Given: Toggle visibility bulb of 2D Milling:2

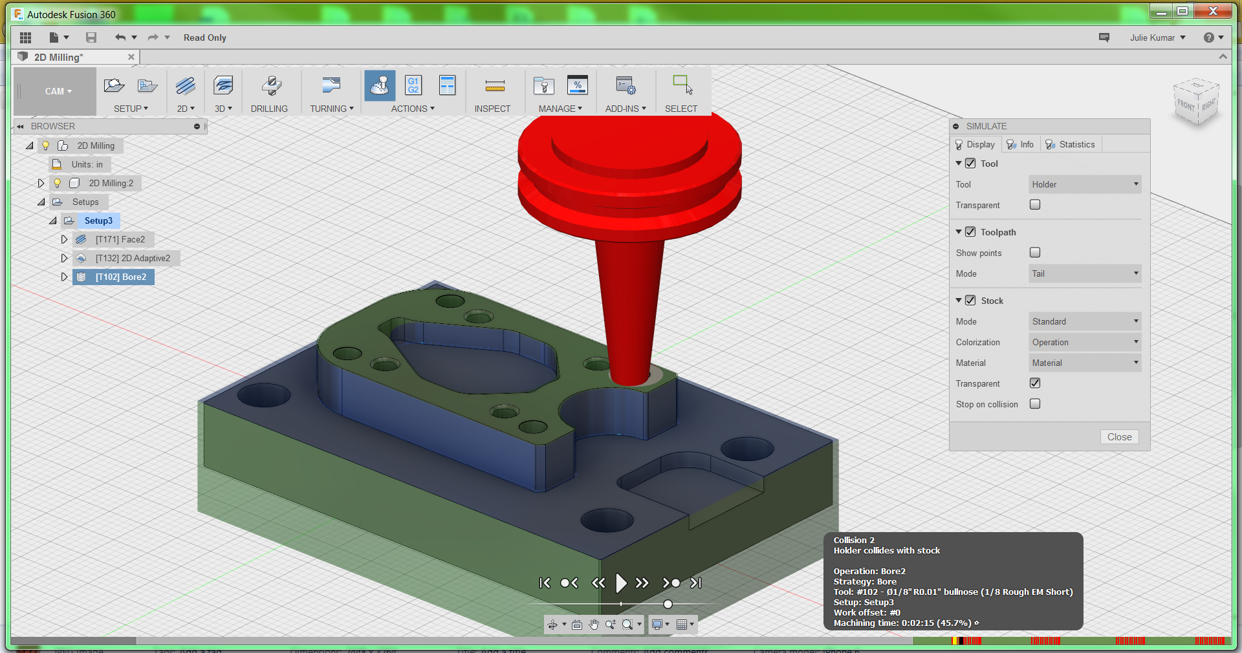Looking at the screenshot, I should pos(57,183).
